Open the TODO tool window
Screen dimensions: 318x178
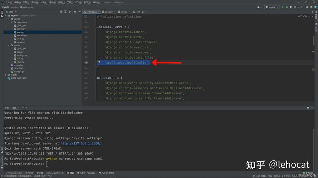click(x=30, y=173)
